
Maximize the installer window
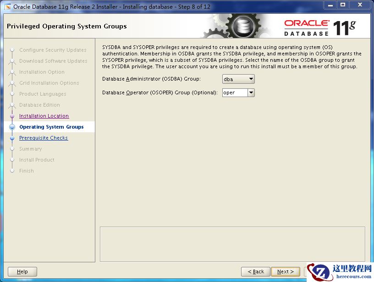point(343,5)
